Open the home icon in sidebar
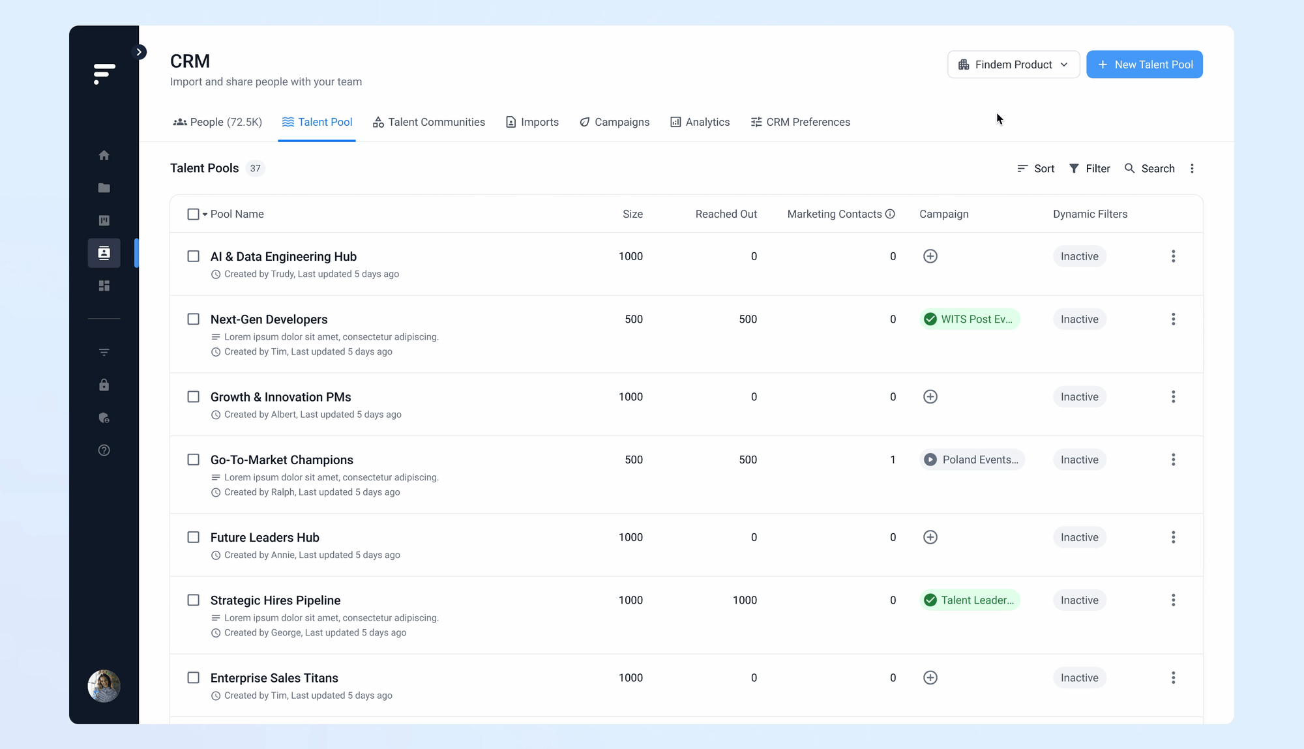The width and height of the screenshot is (1304, 749). pyautogui.click(x=104, y=155)
